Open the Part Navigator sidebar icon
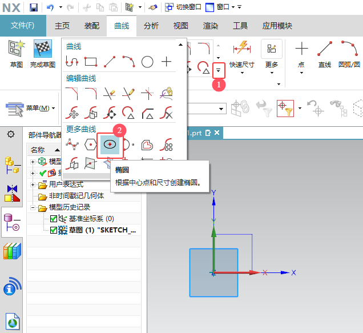Image resolution: width=363 pixels, height=333 pixels. 12,222
